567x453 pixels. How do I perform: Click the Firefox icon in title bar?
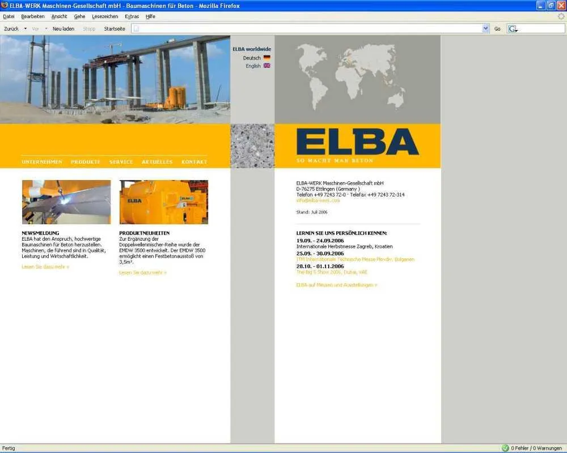(x=5, y=6)
